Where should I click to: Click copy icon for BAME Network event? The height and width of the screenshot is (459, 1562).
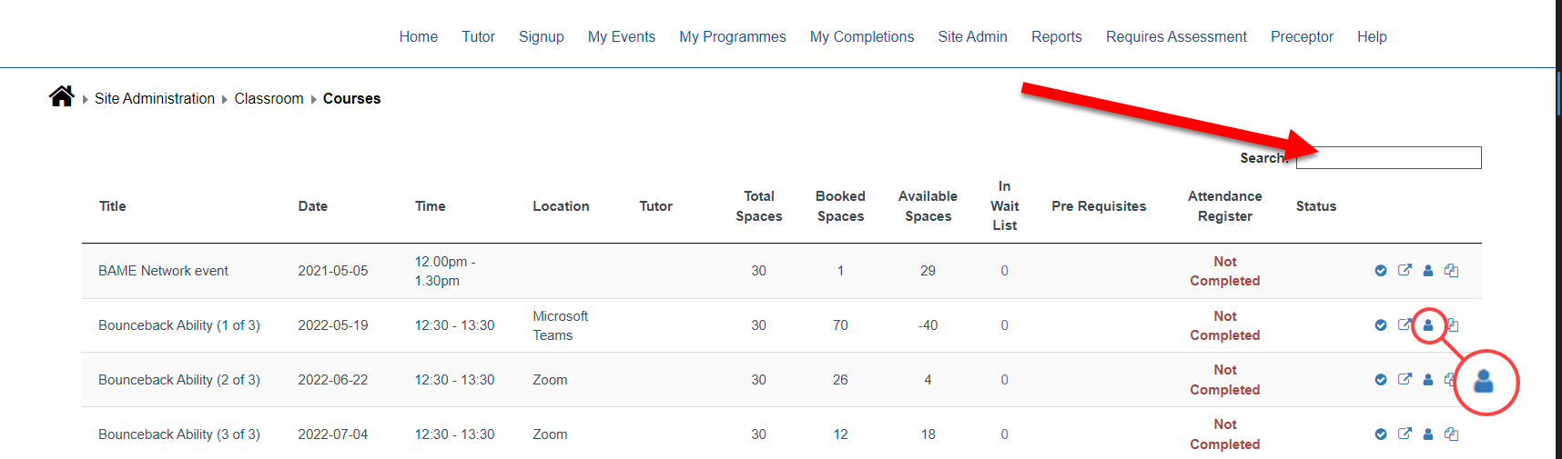coord(1452,271)
